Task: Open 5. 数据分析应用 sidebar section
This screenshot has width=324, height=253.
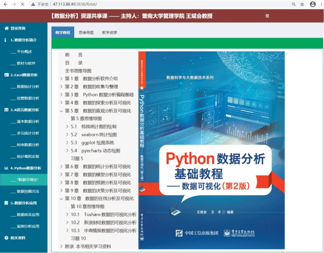Action: (24, 203)
